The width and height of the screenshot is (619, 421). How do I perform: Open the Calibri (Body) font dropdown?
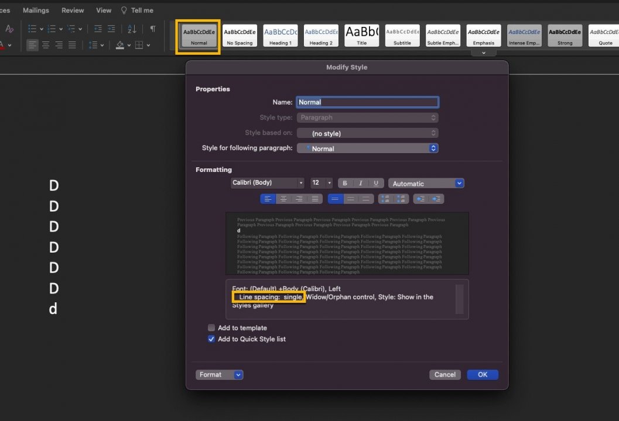pyautogui.click(x=268, y=183)
